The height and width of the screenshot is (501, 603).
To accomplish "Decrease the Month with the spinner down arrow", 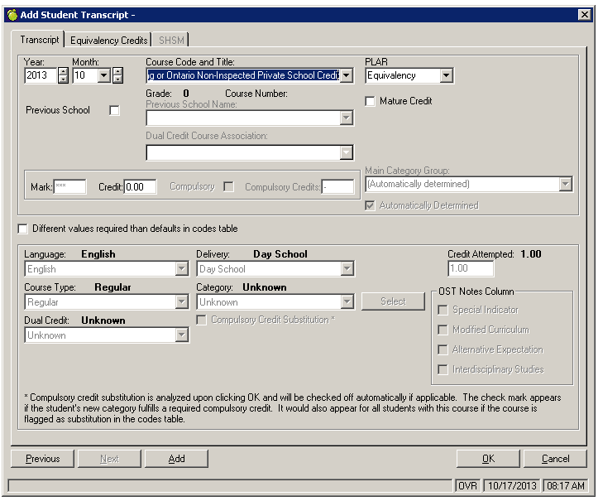I will click(x=117, y=79).
